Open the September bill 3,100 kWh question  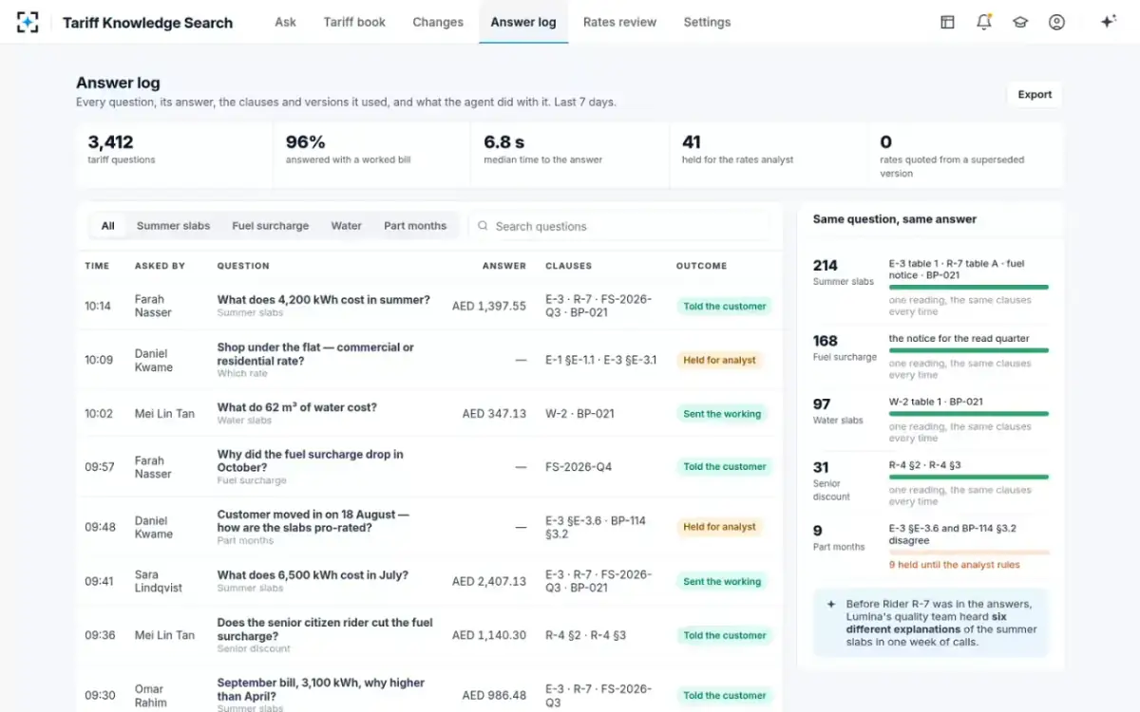click(x=320, y=689)
